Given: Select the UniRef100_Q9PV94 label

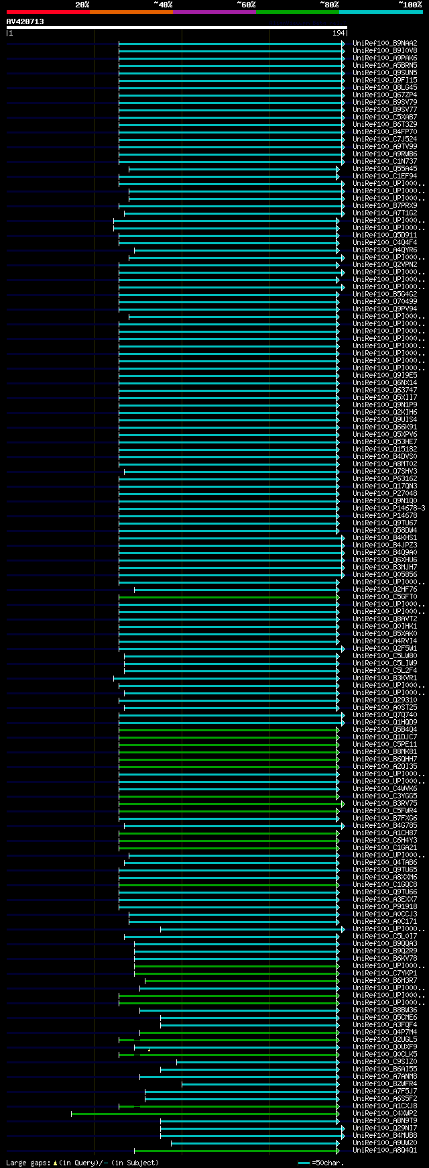Looking at the screenshot, I should pos(385,309).
